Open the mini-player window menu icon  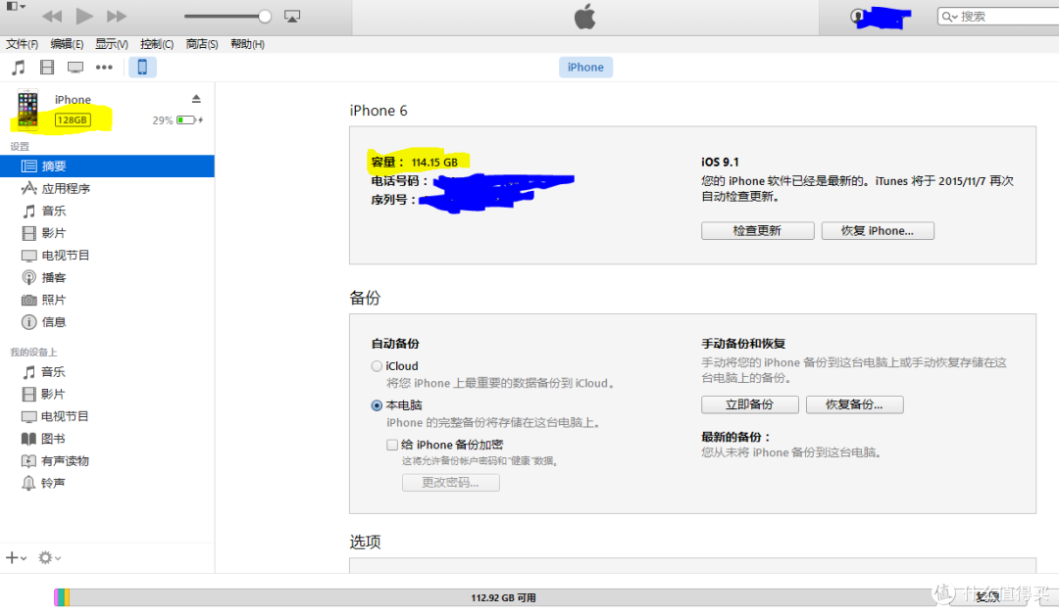point(16,6)
